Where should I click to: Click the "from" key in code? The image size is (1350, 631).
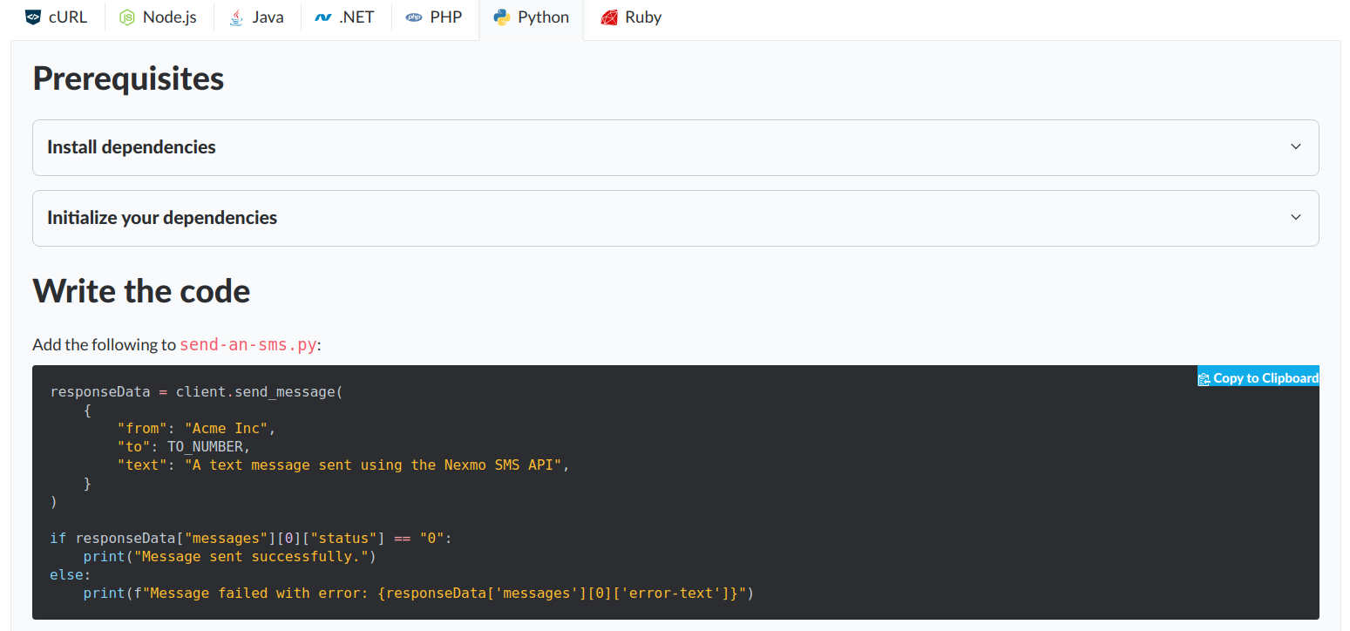click(x=142, y=429)
